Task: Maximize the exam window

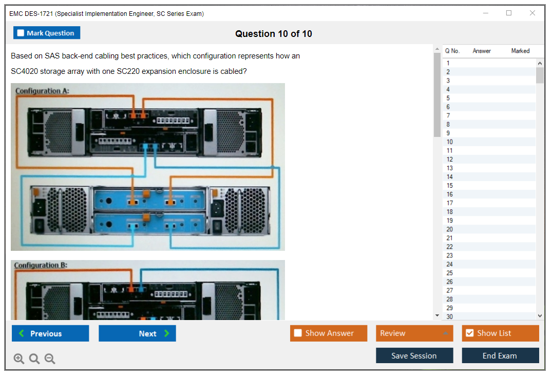Action: (x=509, y=13)
